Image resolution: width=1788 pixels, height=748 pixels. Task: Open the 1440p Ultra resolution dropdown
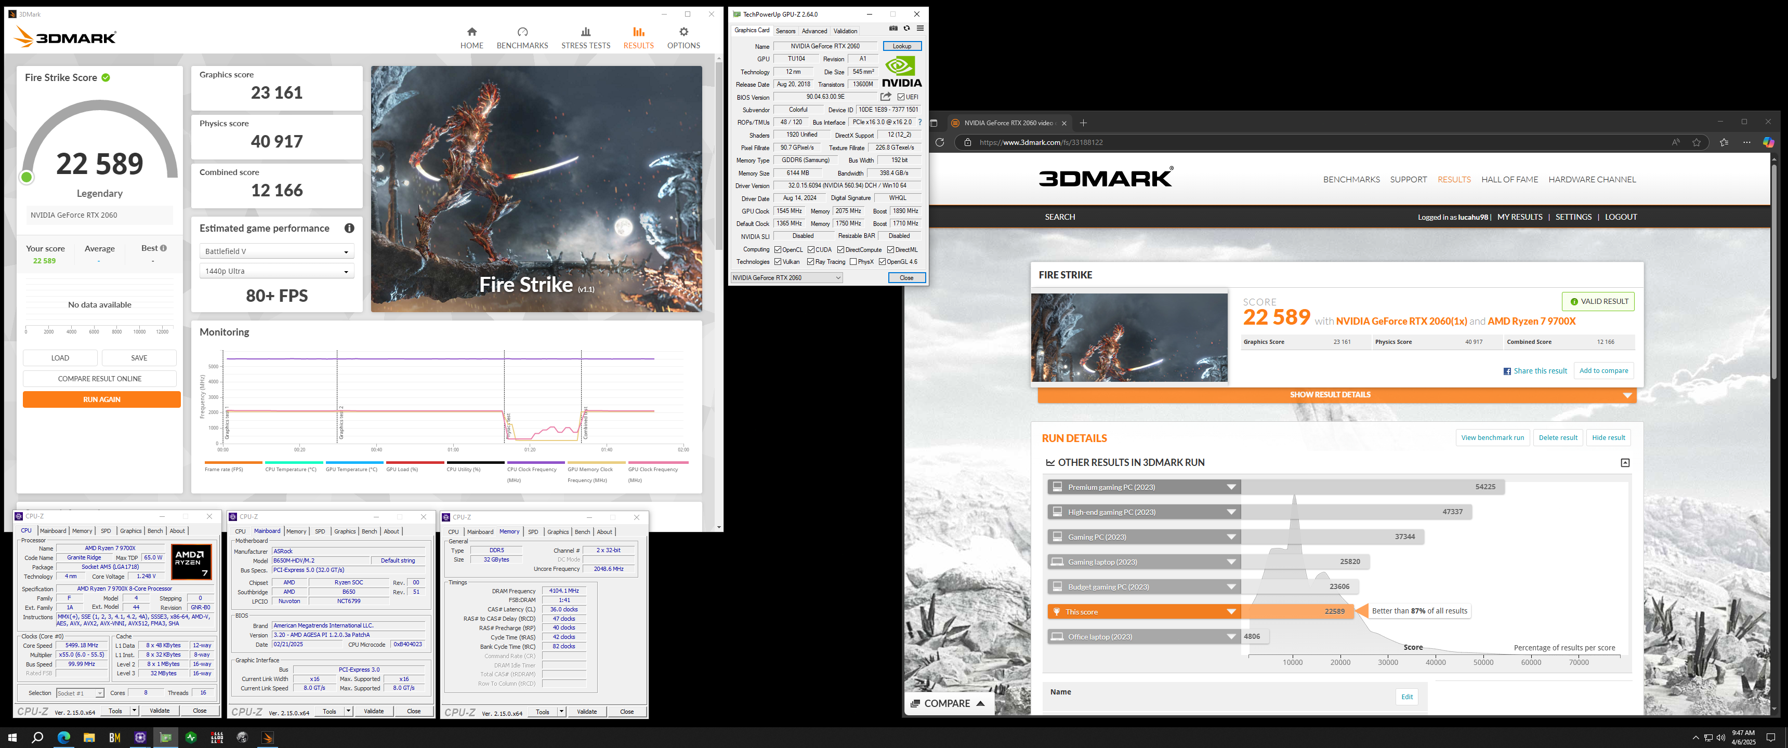point(276,271)
